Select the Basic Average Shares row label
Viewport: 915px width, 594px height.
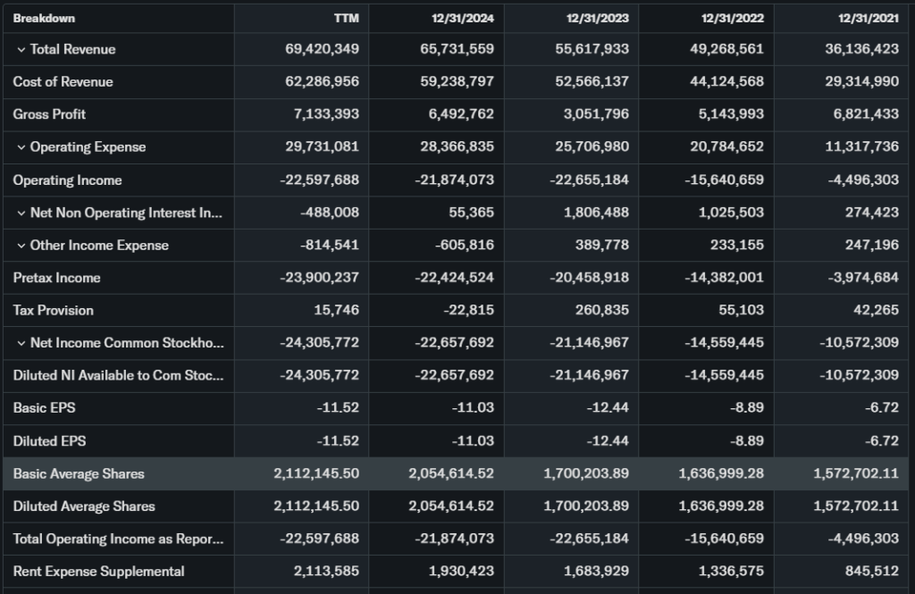pos(79,473)
